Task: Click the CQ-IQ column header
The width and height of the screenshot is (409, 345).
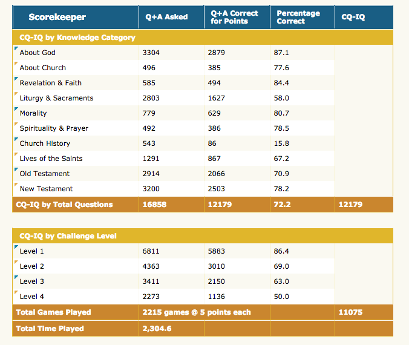Action: [x=353, y=18]
